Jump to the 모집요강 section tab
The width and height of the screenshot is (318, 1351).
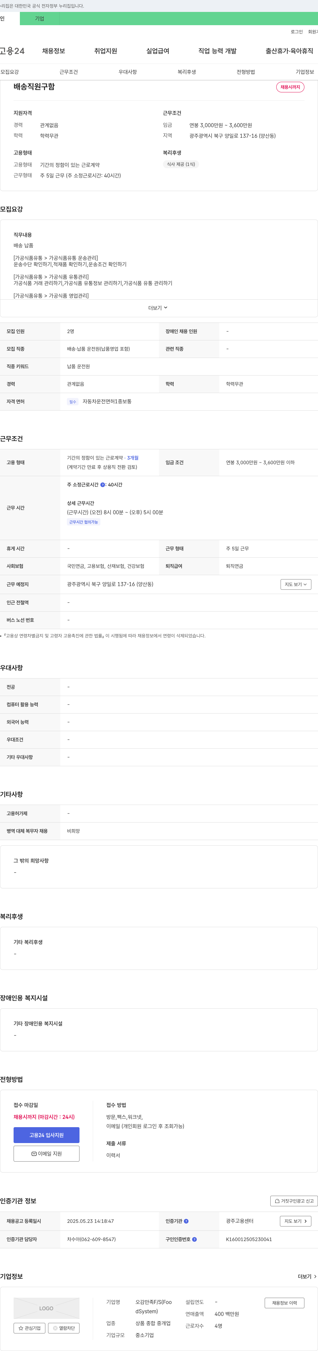[10, 72]
